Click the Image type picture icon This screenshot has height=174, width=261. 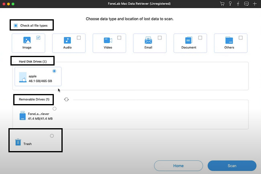(x=27, y=40)
